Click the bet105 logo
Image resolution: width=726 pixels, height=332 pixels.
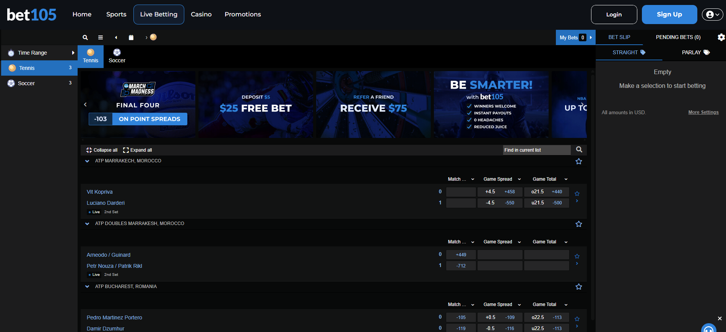(x=32, y=15)
